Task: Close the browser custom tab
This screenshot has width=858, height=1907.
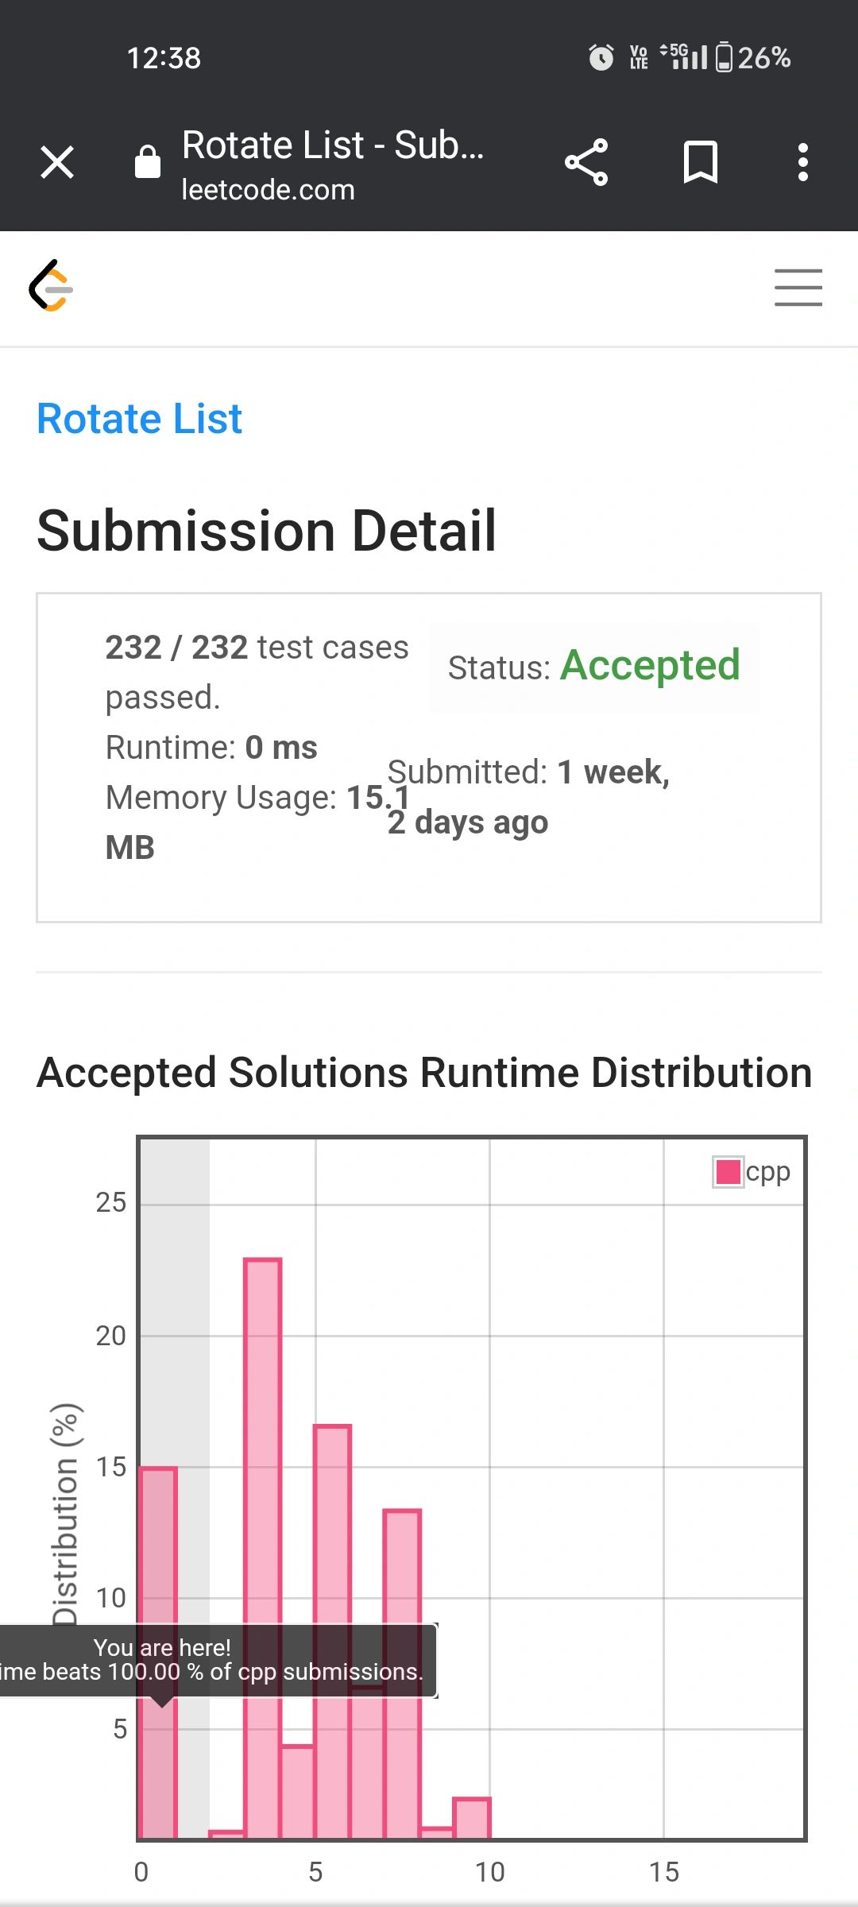Action: [x=57, y=162]
